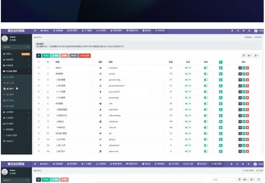
Task: Click red delete icon in api/account row
Action: pos(247,151)
